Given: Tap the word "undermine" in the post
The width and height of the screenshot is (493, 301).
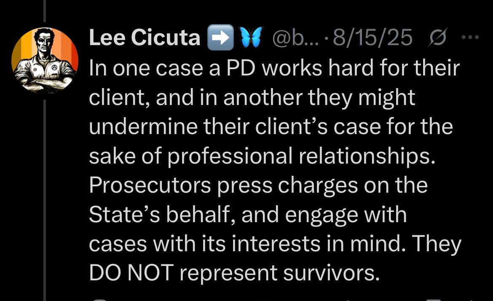Looking at the screenshot, I should (143, 127).
